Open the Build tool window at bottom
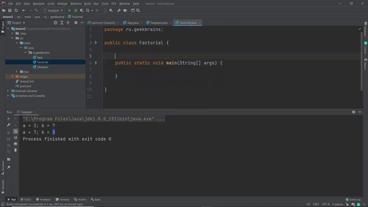Image resolution: width=368 pixels, height=207 pixels. click(x=96, y=200)
